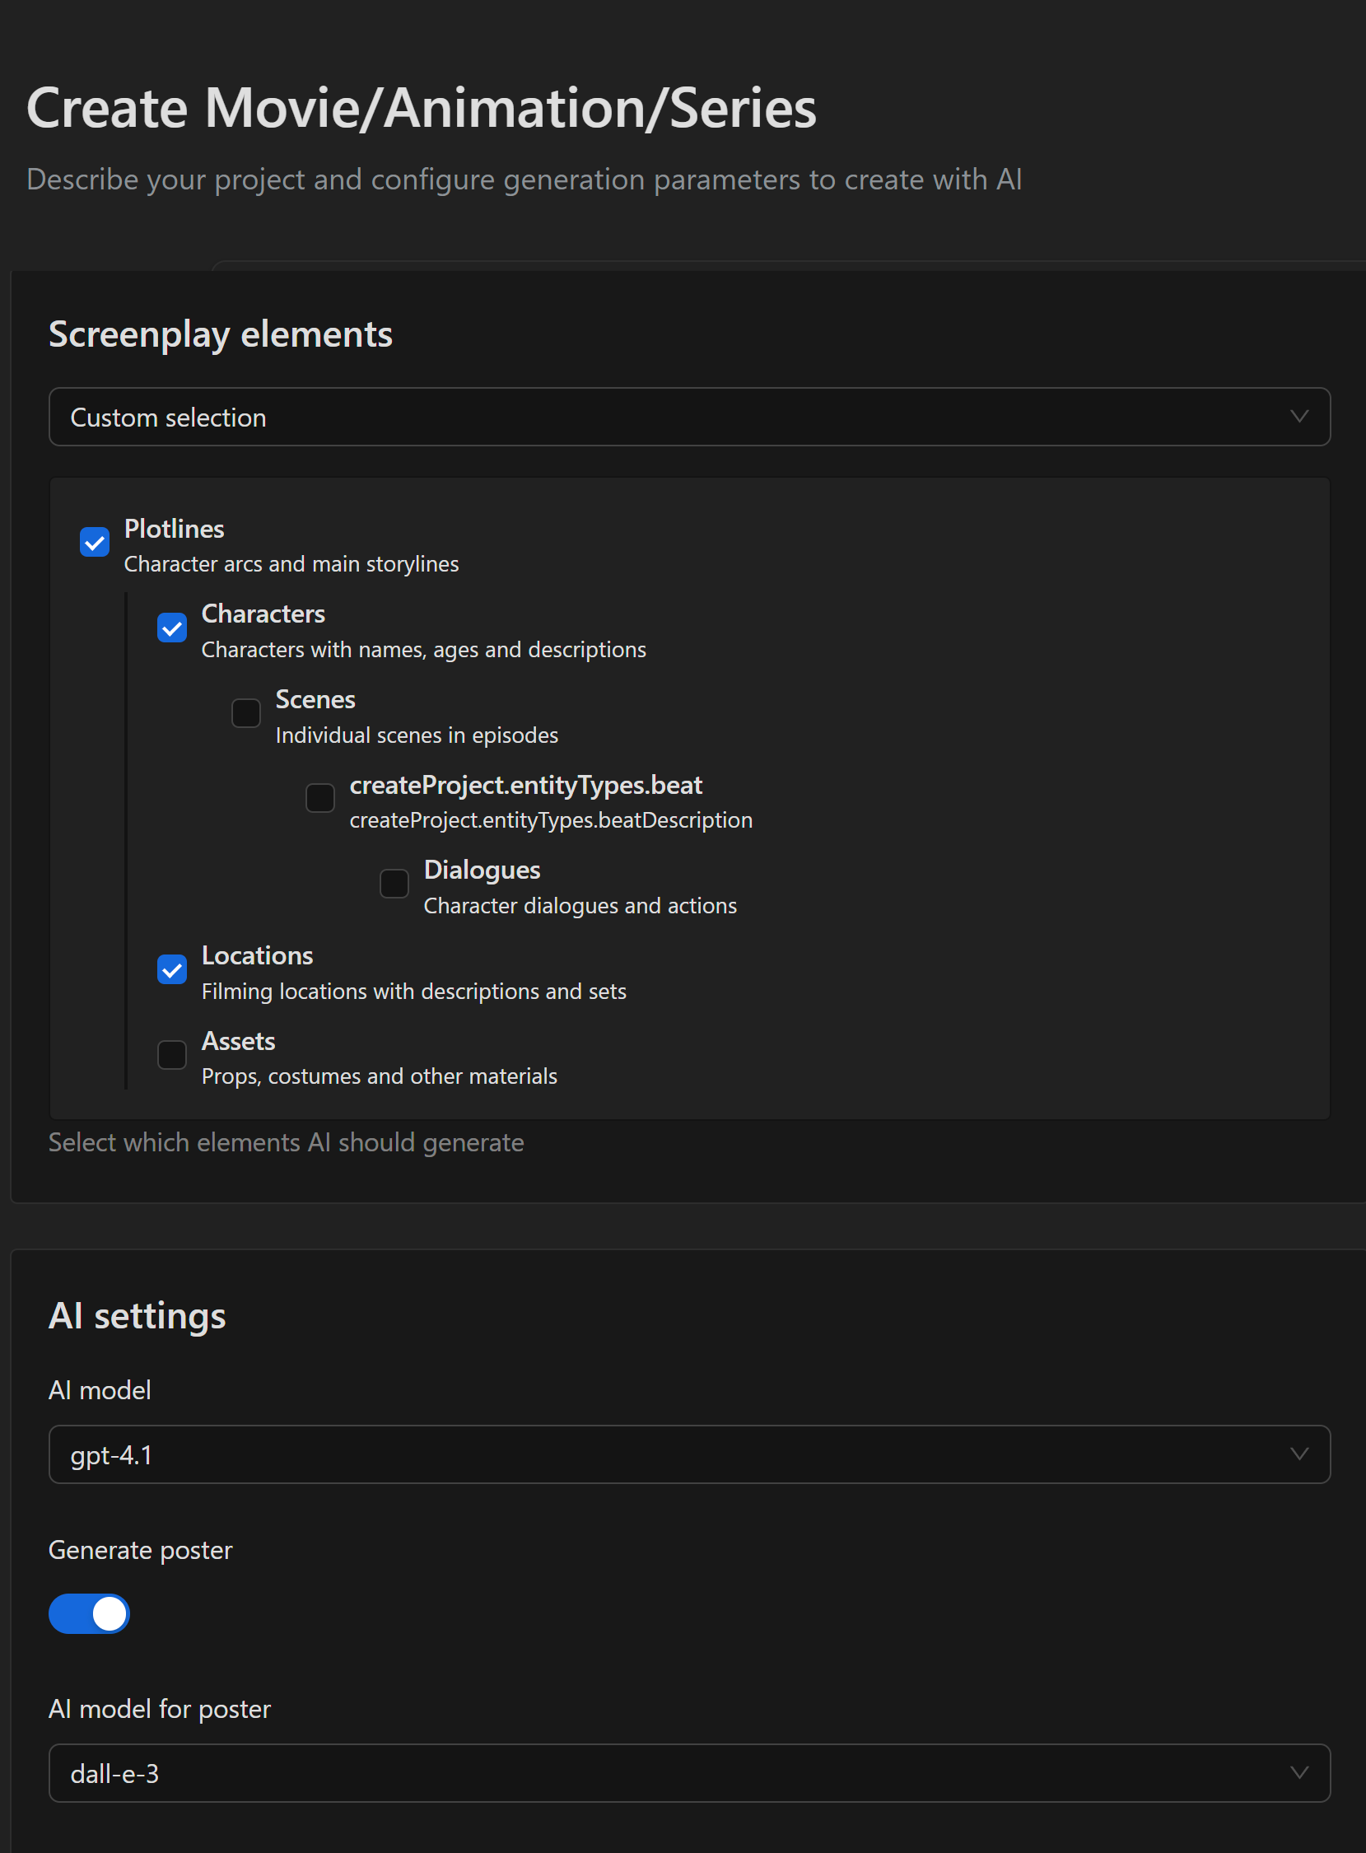This screenshot has height=1853, width=1366.
Task: Disable the Generate poster toggle
Action: (88, 1613)
